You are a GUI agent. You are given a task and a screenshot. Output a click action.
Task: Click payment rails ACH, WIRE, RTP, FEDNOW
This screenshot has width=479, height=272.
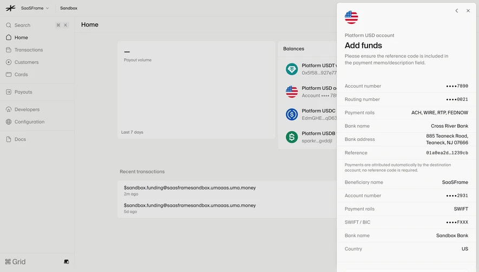click(439, 113)
